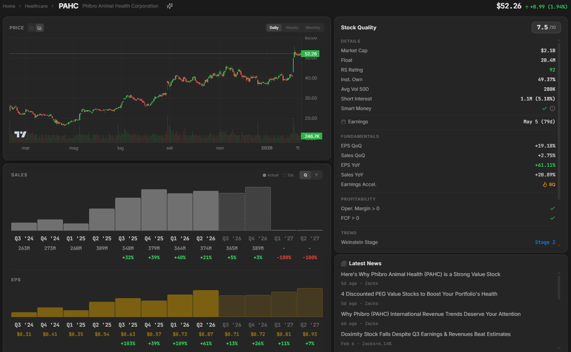Select the candlestick chart type icon
Viewport: 571px width, 352px height.
click(40, 28)
